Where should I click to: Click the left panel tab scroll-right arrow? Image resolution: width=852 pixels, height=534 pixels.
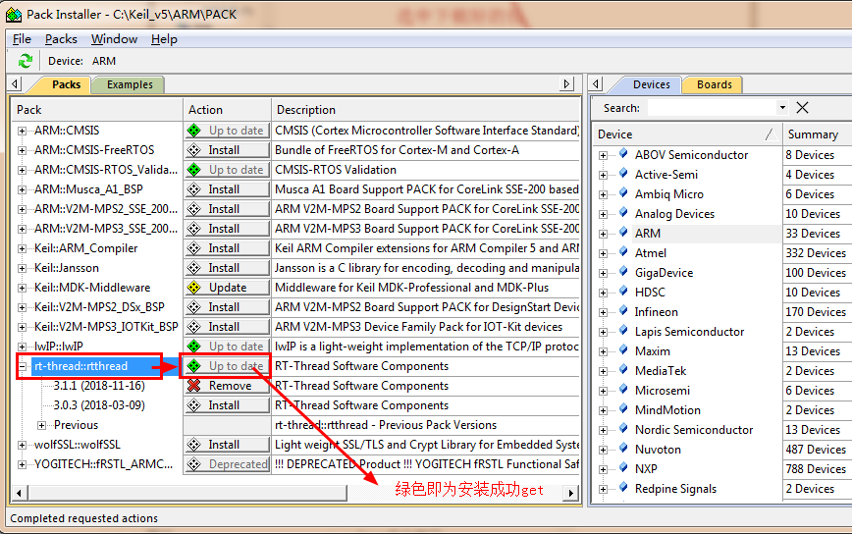point(566,83)
